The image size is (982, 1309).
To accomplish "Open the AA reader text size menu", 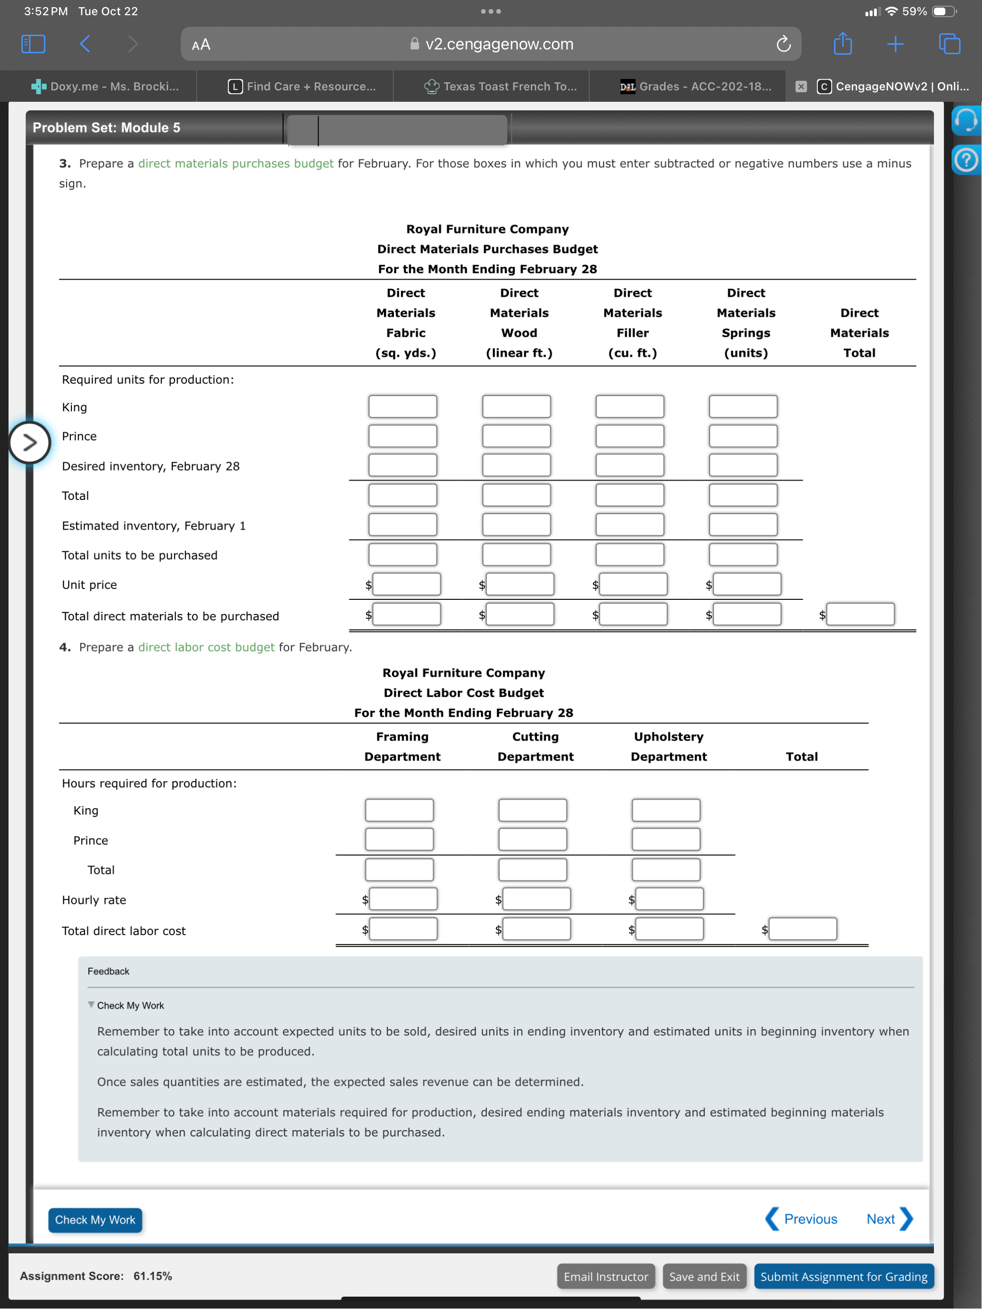I will coord(201,44).
